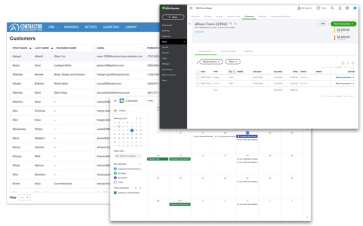The image size is (363, 226).
Task: Click the email icon beside Allison Frami
Action: 231,24
